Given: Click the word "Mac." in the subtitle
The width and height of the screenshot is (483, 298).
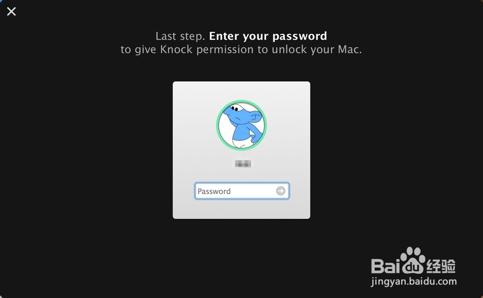Looking at the screenshot, I should pos(350,49).
